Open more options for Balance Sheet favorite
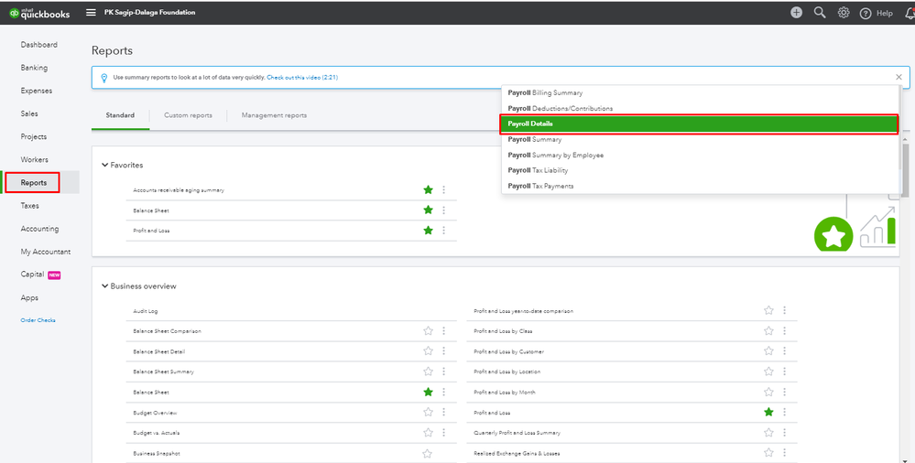Image resolution: width=915 pixels, height=463 pixels. [x=444, y=210]
